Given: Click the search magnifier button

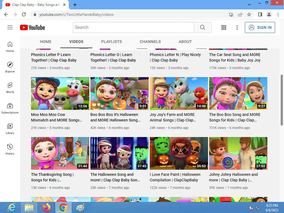Looking at the screenshot, I should point(203,27).
